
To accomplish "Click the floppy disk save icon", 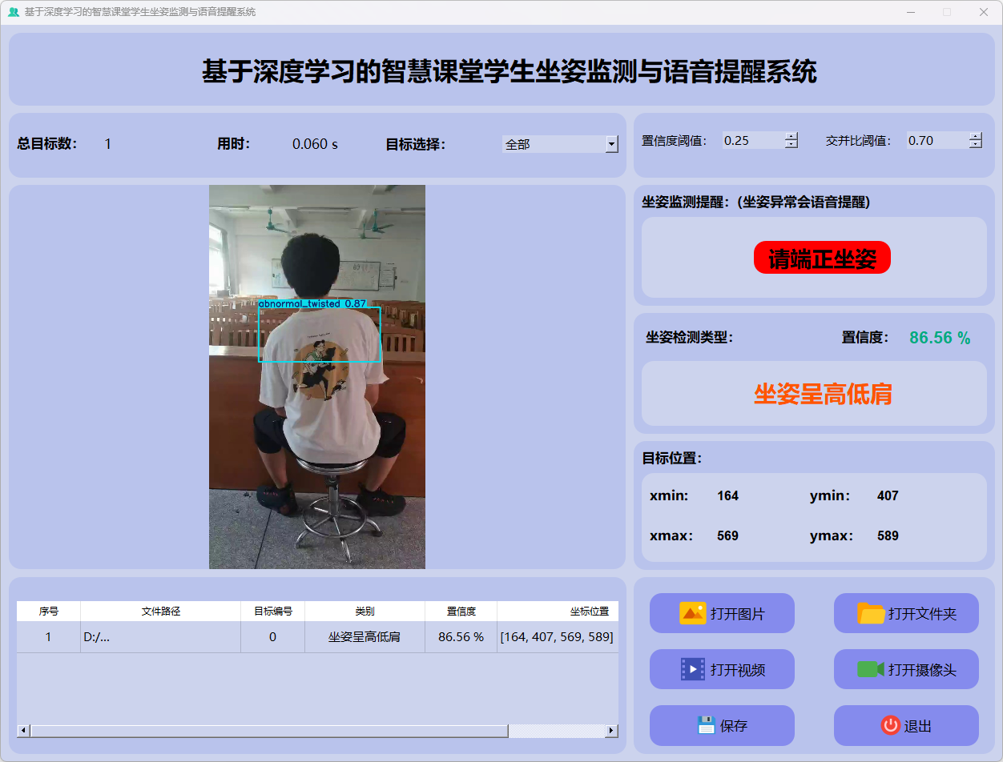I will pyautogui.click(x=706, y=725).
